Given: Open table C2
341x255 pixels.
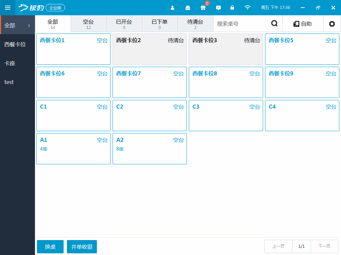Looking at the screenshot, I should pyautogui.click(x=150, y=115).
